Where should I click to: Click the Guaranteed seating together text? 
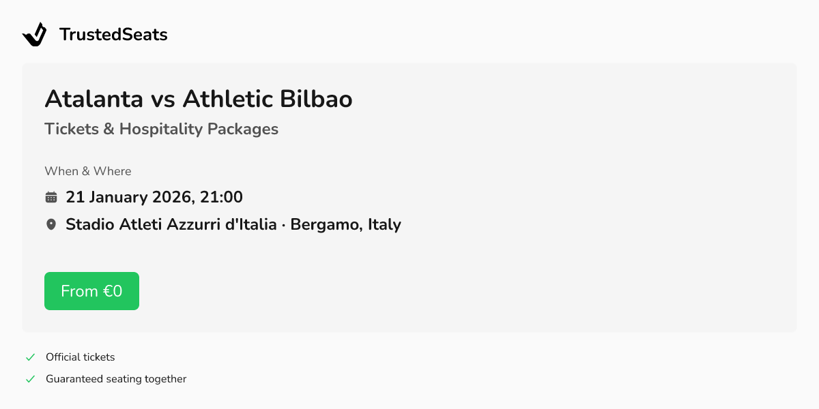(116, 378)
